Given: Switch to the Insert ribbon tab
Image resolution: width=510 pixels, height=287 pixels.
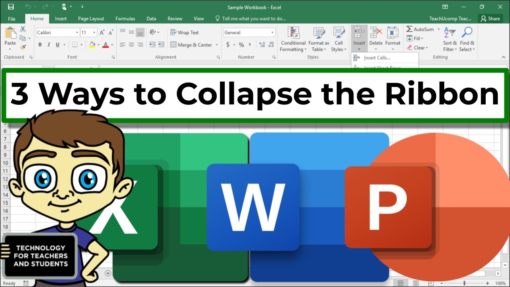Looking at the screenshot, I should pos(61,19).
